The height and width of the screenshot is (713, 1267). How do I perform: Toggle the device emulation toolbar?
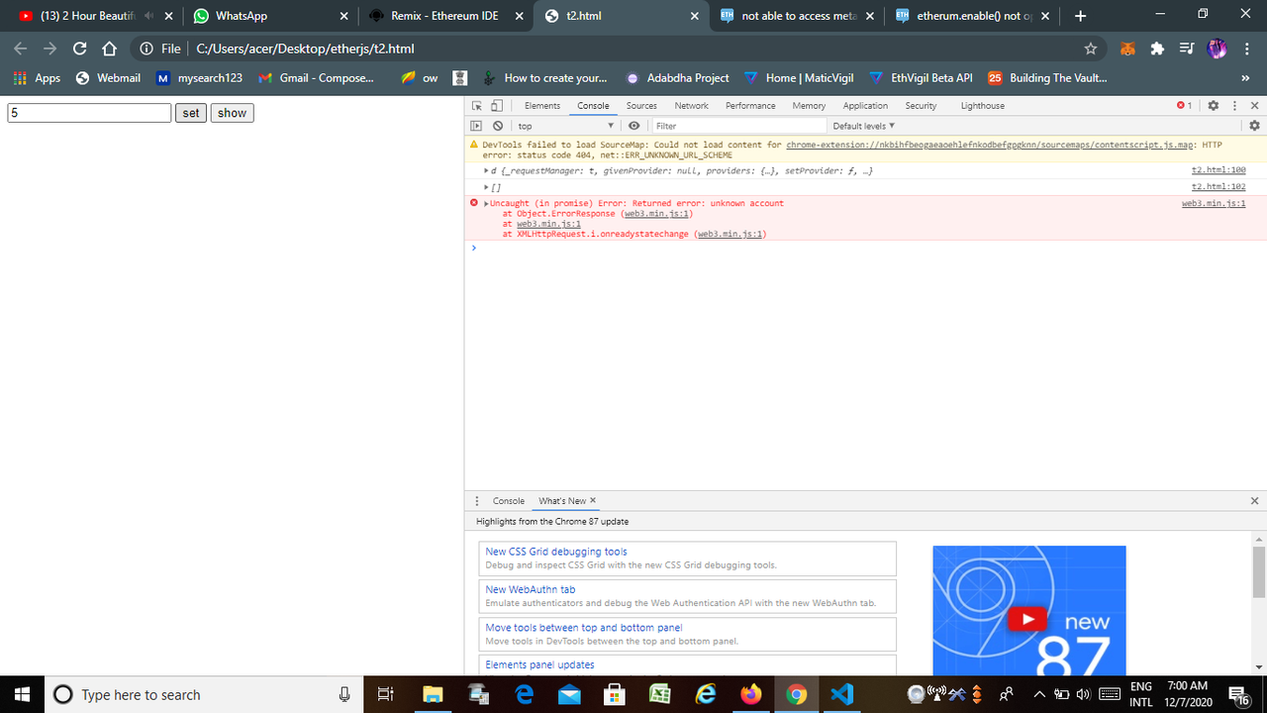498,105
